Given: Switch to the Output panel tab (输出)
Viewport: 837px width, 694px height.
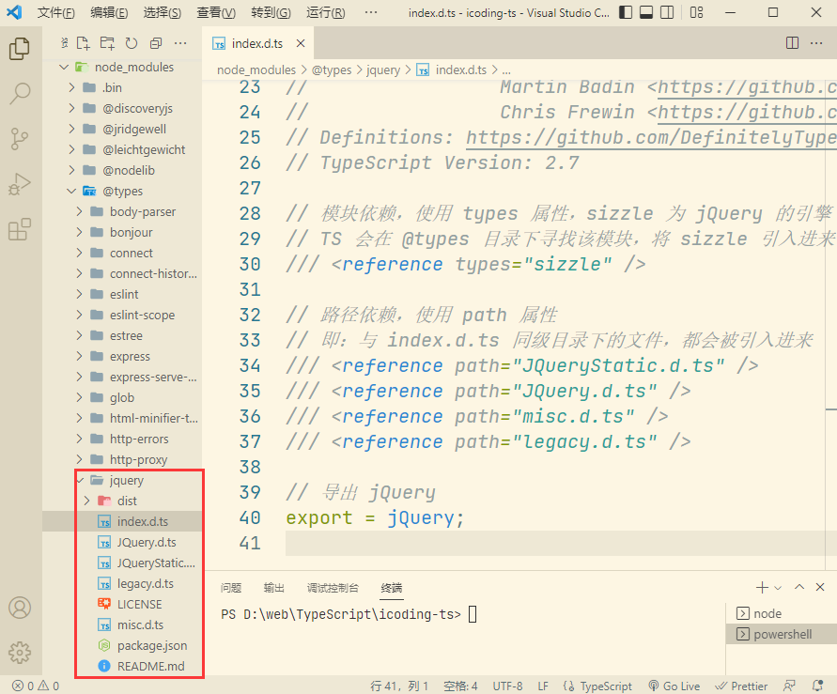Looking at the screenshot, I should (274, 588).
